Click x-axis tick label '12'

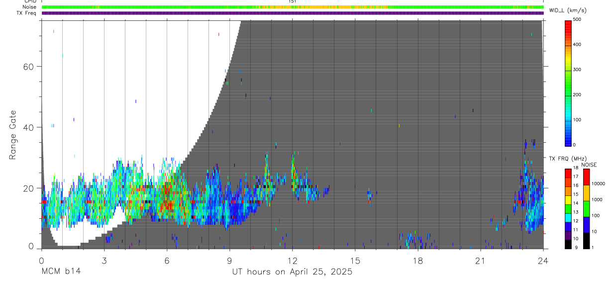point(292,261)
